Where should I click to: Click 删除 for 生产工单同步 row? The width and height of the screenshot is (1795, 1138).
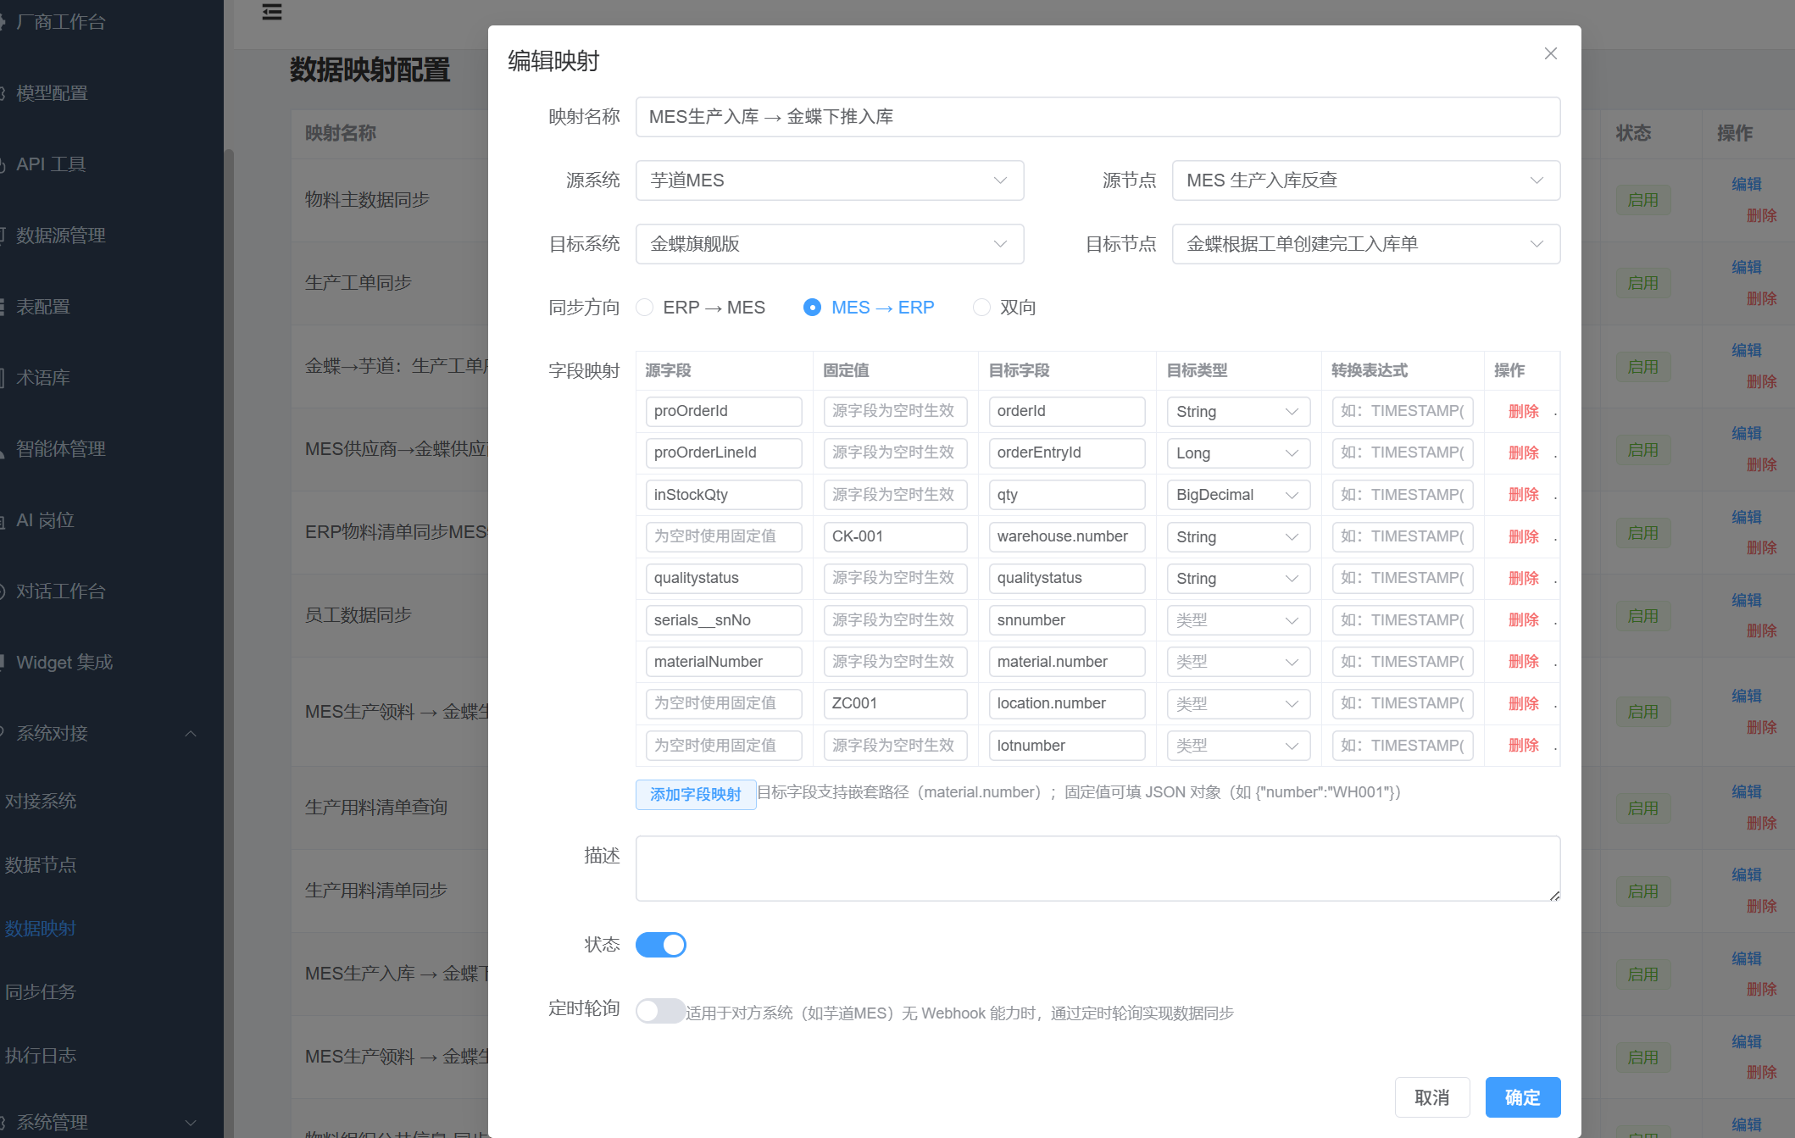[x=1762, y=299]
